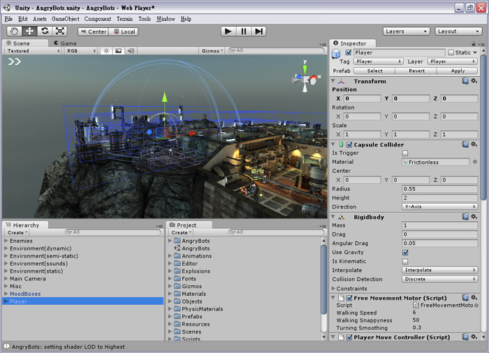This screenshot has height=353, width=489.
Task: Toggle Game Overlay image icon in Scene toolbar
Action: point(119,51)
